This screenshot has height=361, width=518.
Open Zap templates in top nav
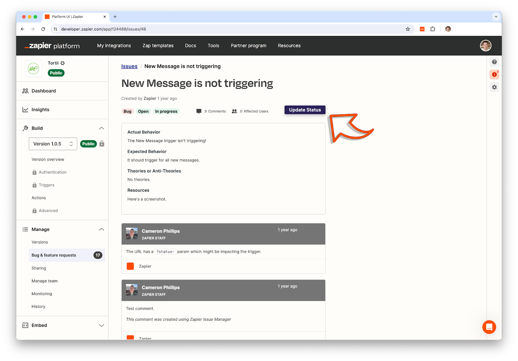pyautogui.click(x=158, y=46)
